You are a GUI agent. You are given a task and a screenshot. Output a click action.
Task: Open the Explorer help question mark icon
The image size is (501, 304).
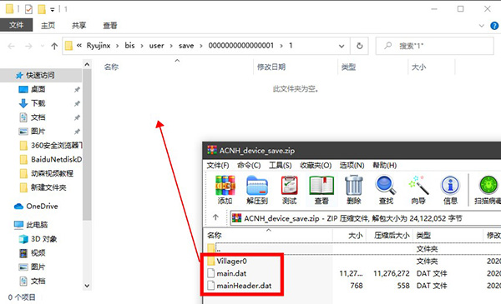[x=494, y=26]
